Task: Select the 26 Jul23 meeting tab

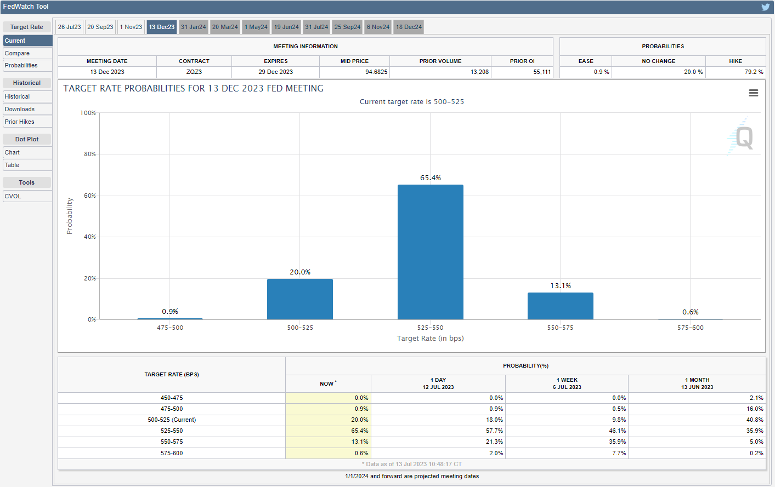Action: pyautogui.click(x=70, y=27)
